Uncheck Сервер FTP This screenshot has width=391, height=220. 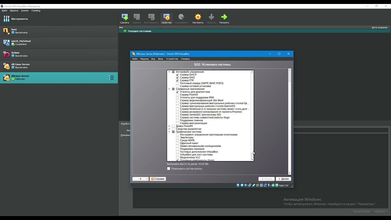[177, 80]
